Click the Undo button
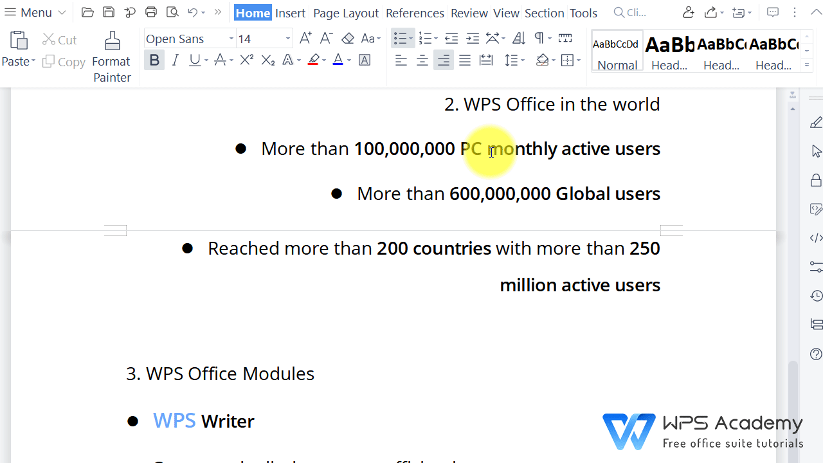The width and height of the screenshot is (823, 463). [x=192, y=12]
